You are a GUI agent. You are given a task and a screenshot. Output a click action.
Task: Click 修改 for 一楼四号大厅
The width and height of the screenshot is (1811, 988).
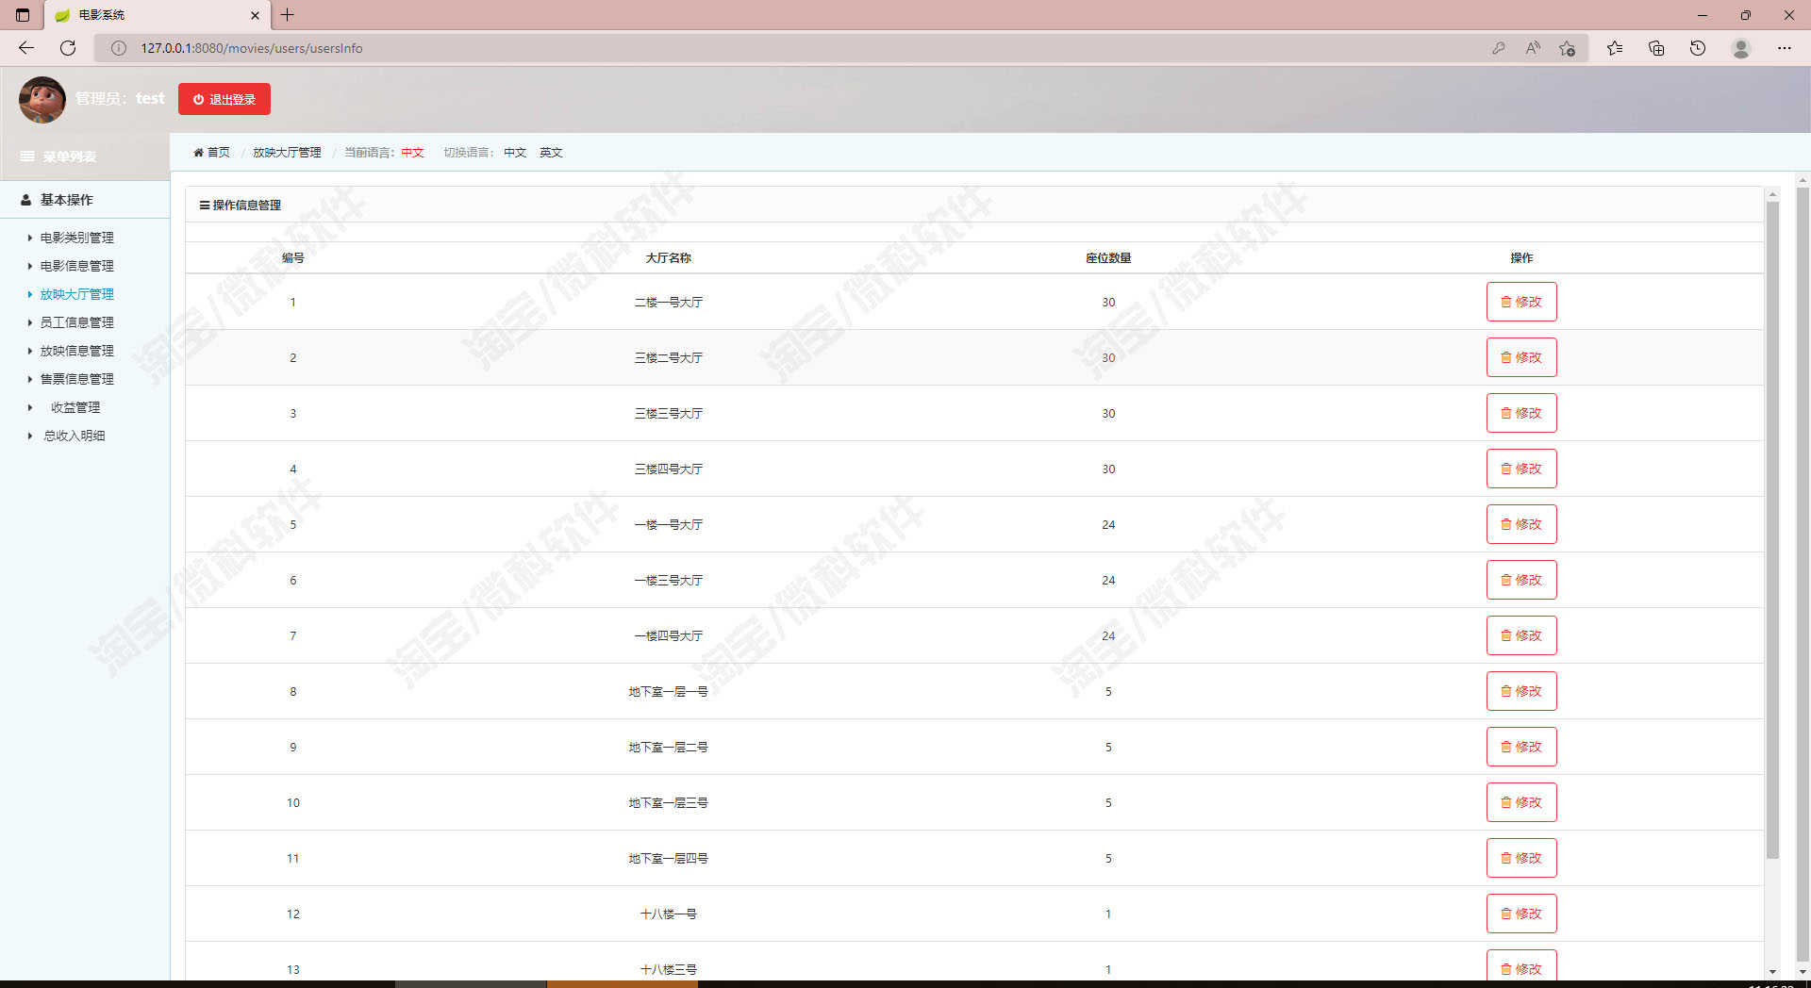tap(1521, 635)
